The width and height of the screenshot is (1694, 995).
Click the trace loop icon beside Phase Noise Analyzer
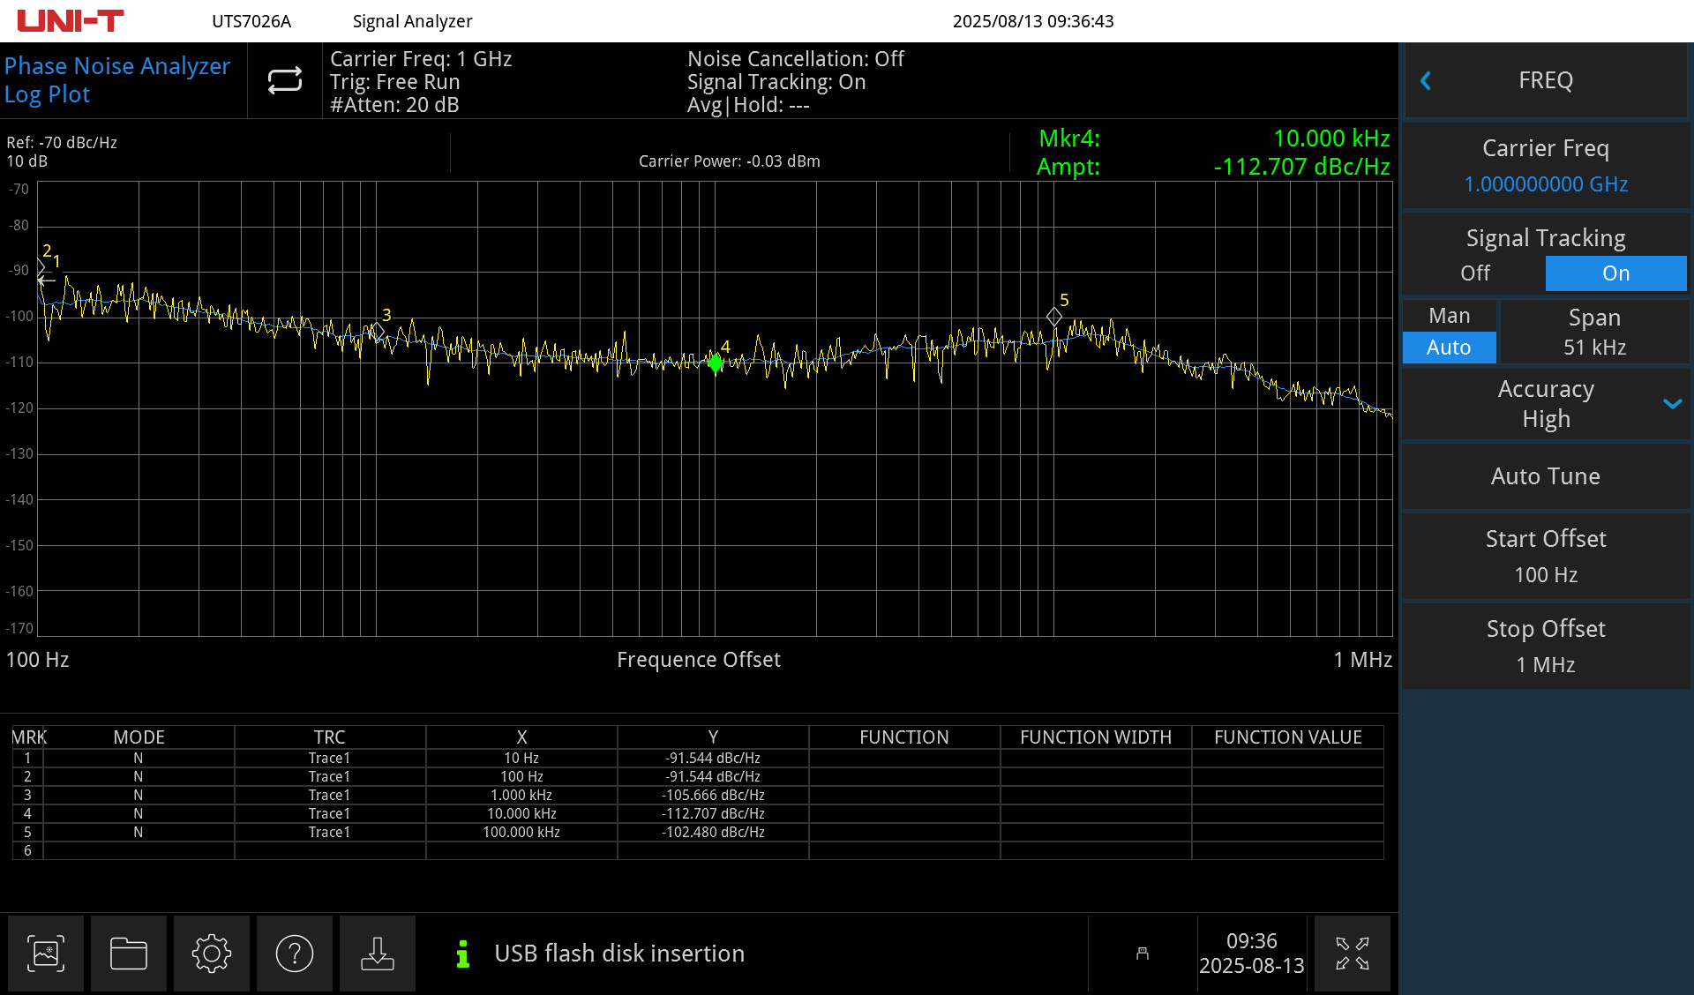pos(283,80)
